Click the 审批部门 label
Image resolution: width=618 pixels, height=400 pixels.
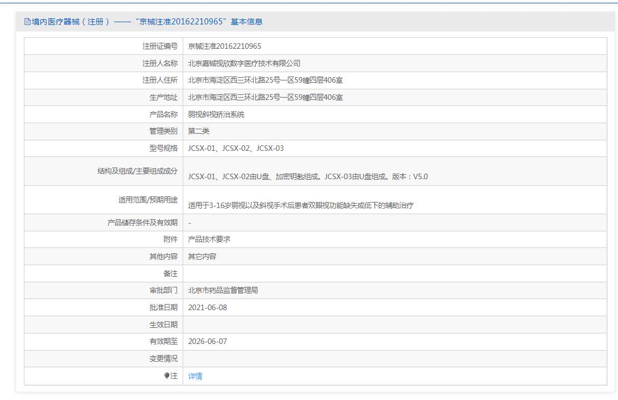pos(164,291)
